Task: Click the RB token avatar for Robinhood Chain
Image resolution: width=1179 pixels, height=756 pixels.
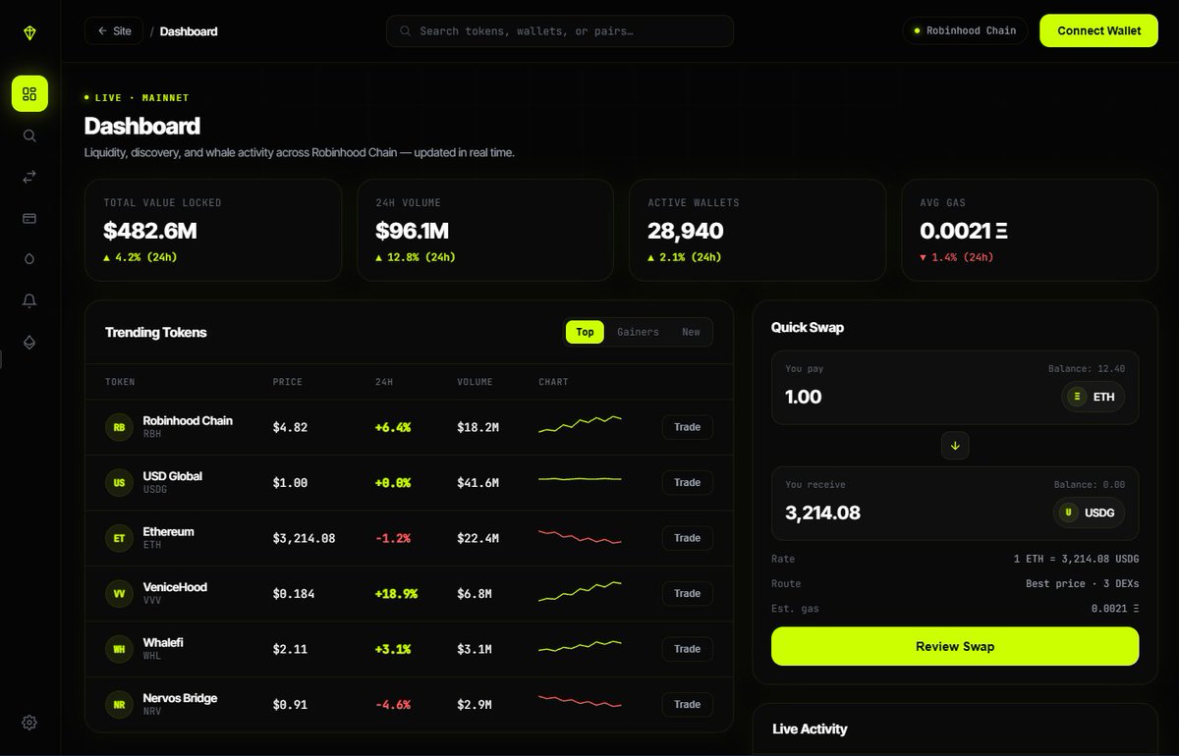Action: pos(119,427)
